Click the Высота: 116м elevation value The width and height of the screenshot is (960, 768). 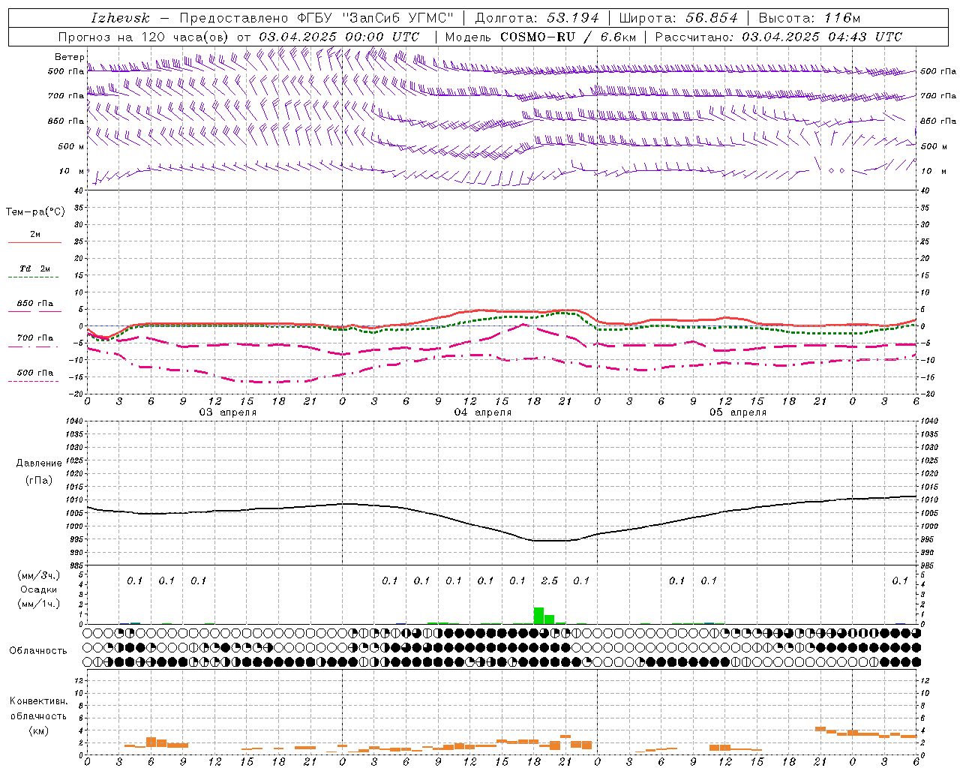pyautogui.click(x=809, y=18)
